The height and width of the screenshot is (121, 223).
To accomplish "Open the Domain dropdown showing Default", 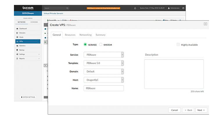I will tap(104, 71).
